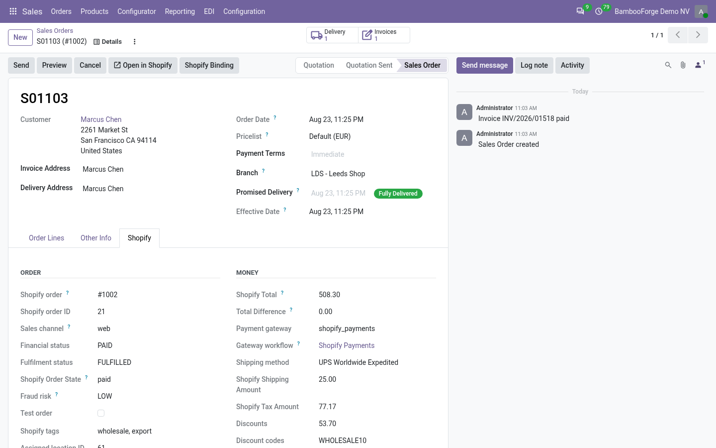Open the Products menu

click(94, 11)
